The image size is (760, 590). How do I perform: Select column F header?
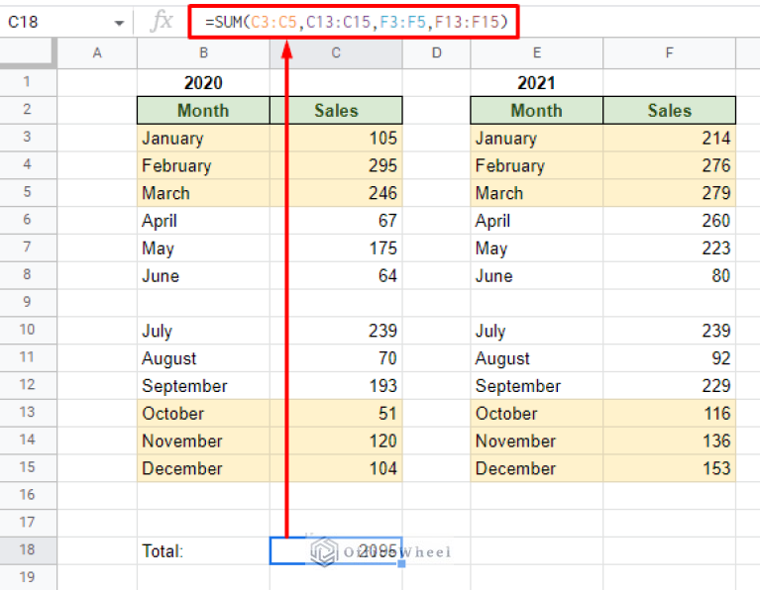(669, 53)
